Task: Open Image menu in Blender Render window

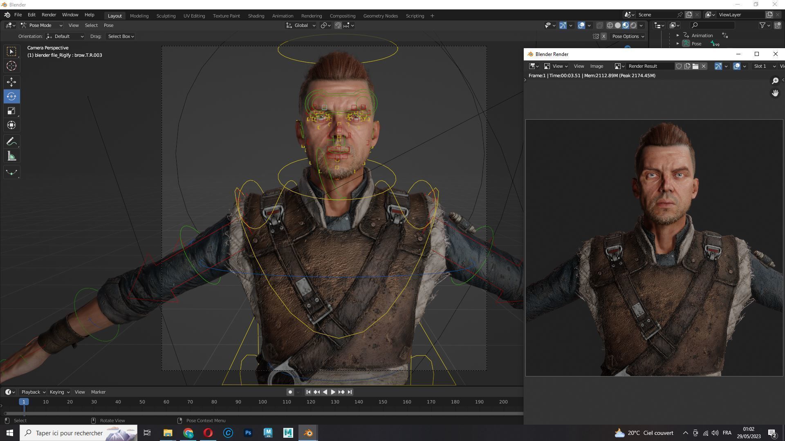Action: (x=597, y=66)
